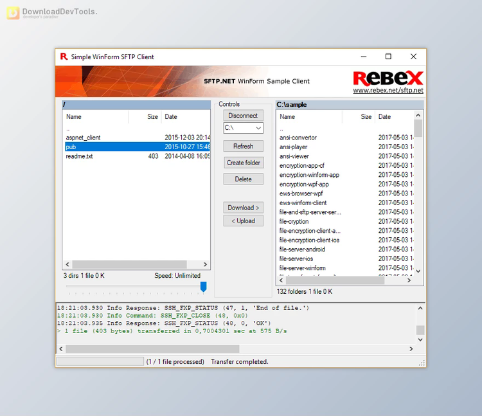482x416 pixels.
Task: Click the Refresh button
Action: [x=243, y=146]
